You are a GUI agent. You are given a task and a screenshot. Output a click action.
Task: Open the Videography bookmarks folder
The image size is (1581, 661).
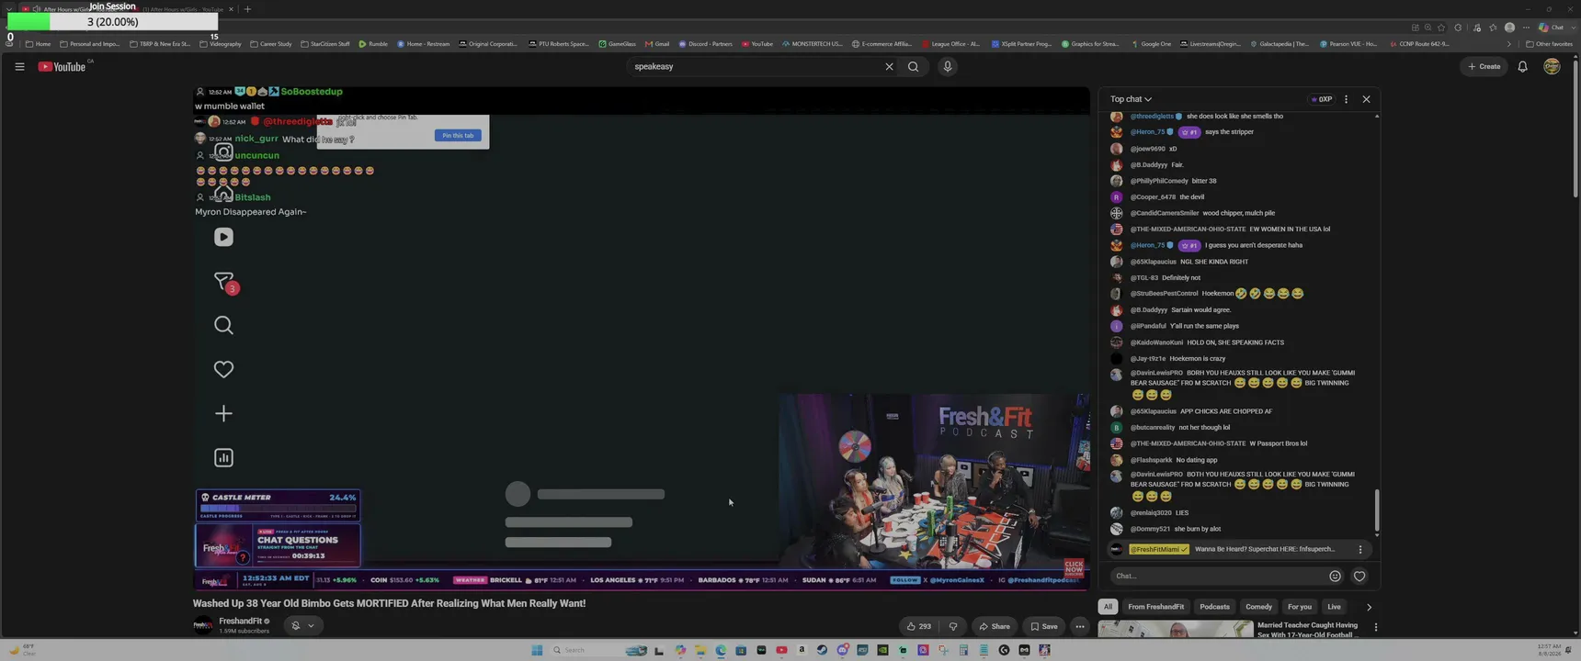tap(221, 43)
